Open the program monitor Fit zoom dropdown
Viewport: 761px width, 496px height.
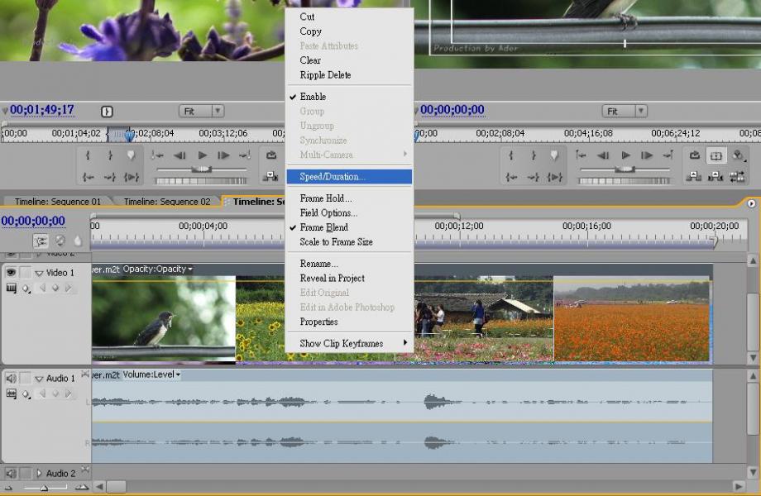[625, 111]
